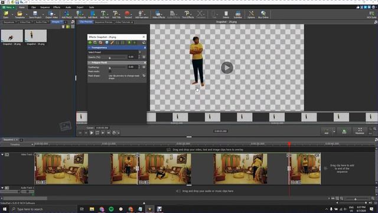This screenshot has height=213, width=378.
Task: Click the taskbar search box
Action: pyautogui.click(x=44, y=209)
